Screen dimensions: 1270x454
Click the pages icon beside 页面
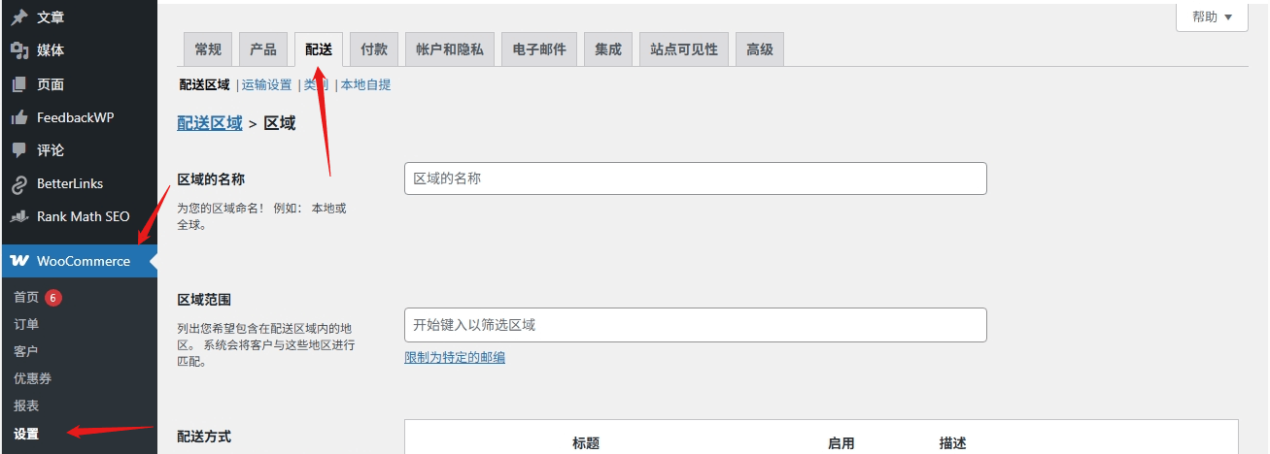click(18, 84)
